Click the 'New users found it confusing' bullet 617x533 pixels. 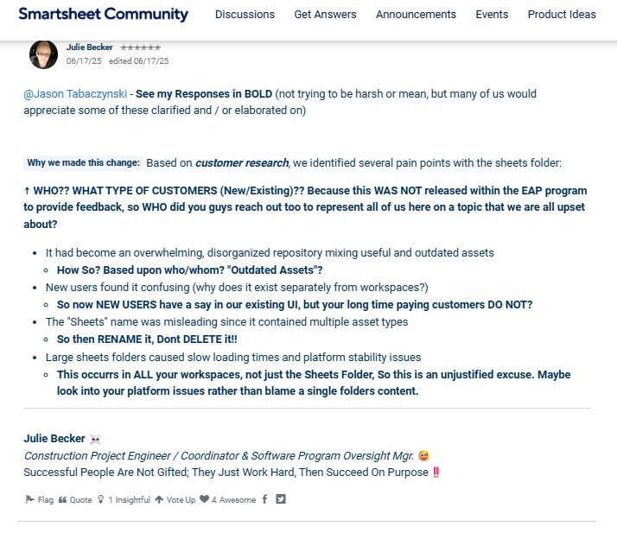[237, 287]
